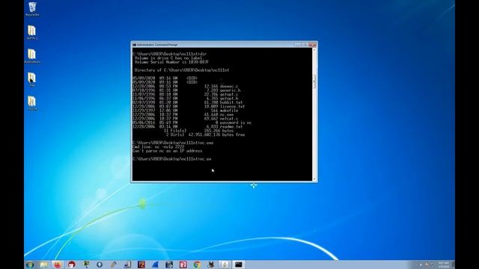Screen dimensions: 479x269
Task: Click the 'Directory of C:\Users\USER\Desktop\nc111nt' line
Action: click(x=182, y=70)
